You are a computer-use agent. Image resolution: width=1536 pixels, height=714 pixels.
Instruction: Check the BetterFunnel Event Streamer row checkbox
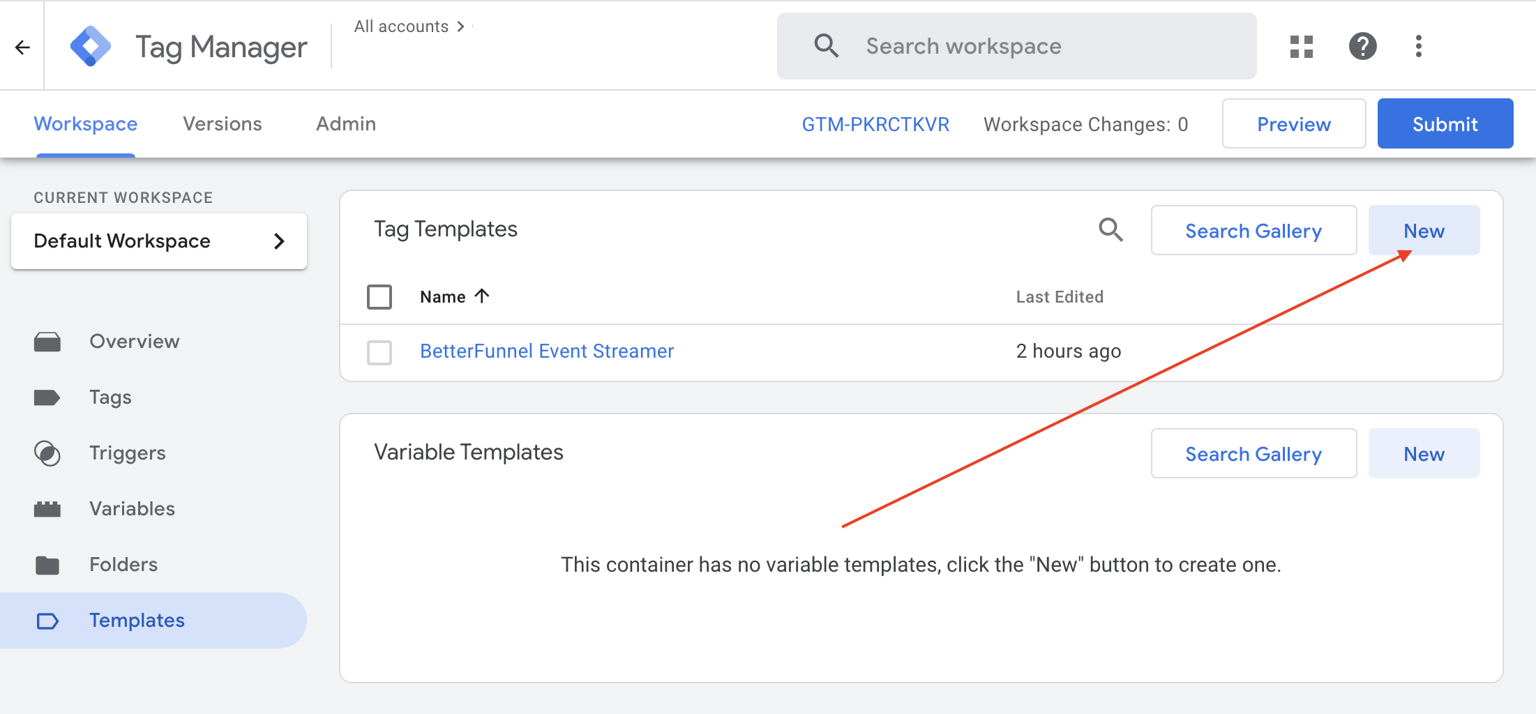pos(379,352)
